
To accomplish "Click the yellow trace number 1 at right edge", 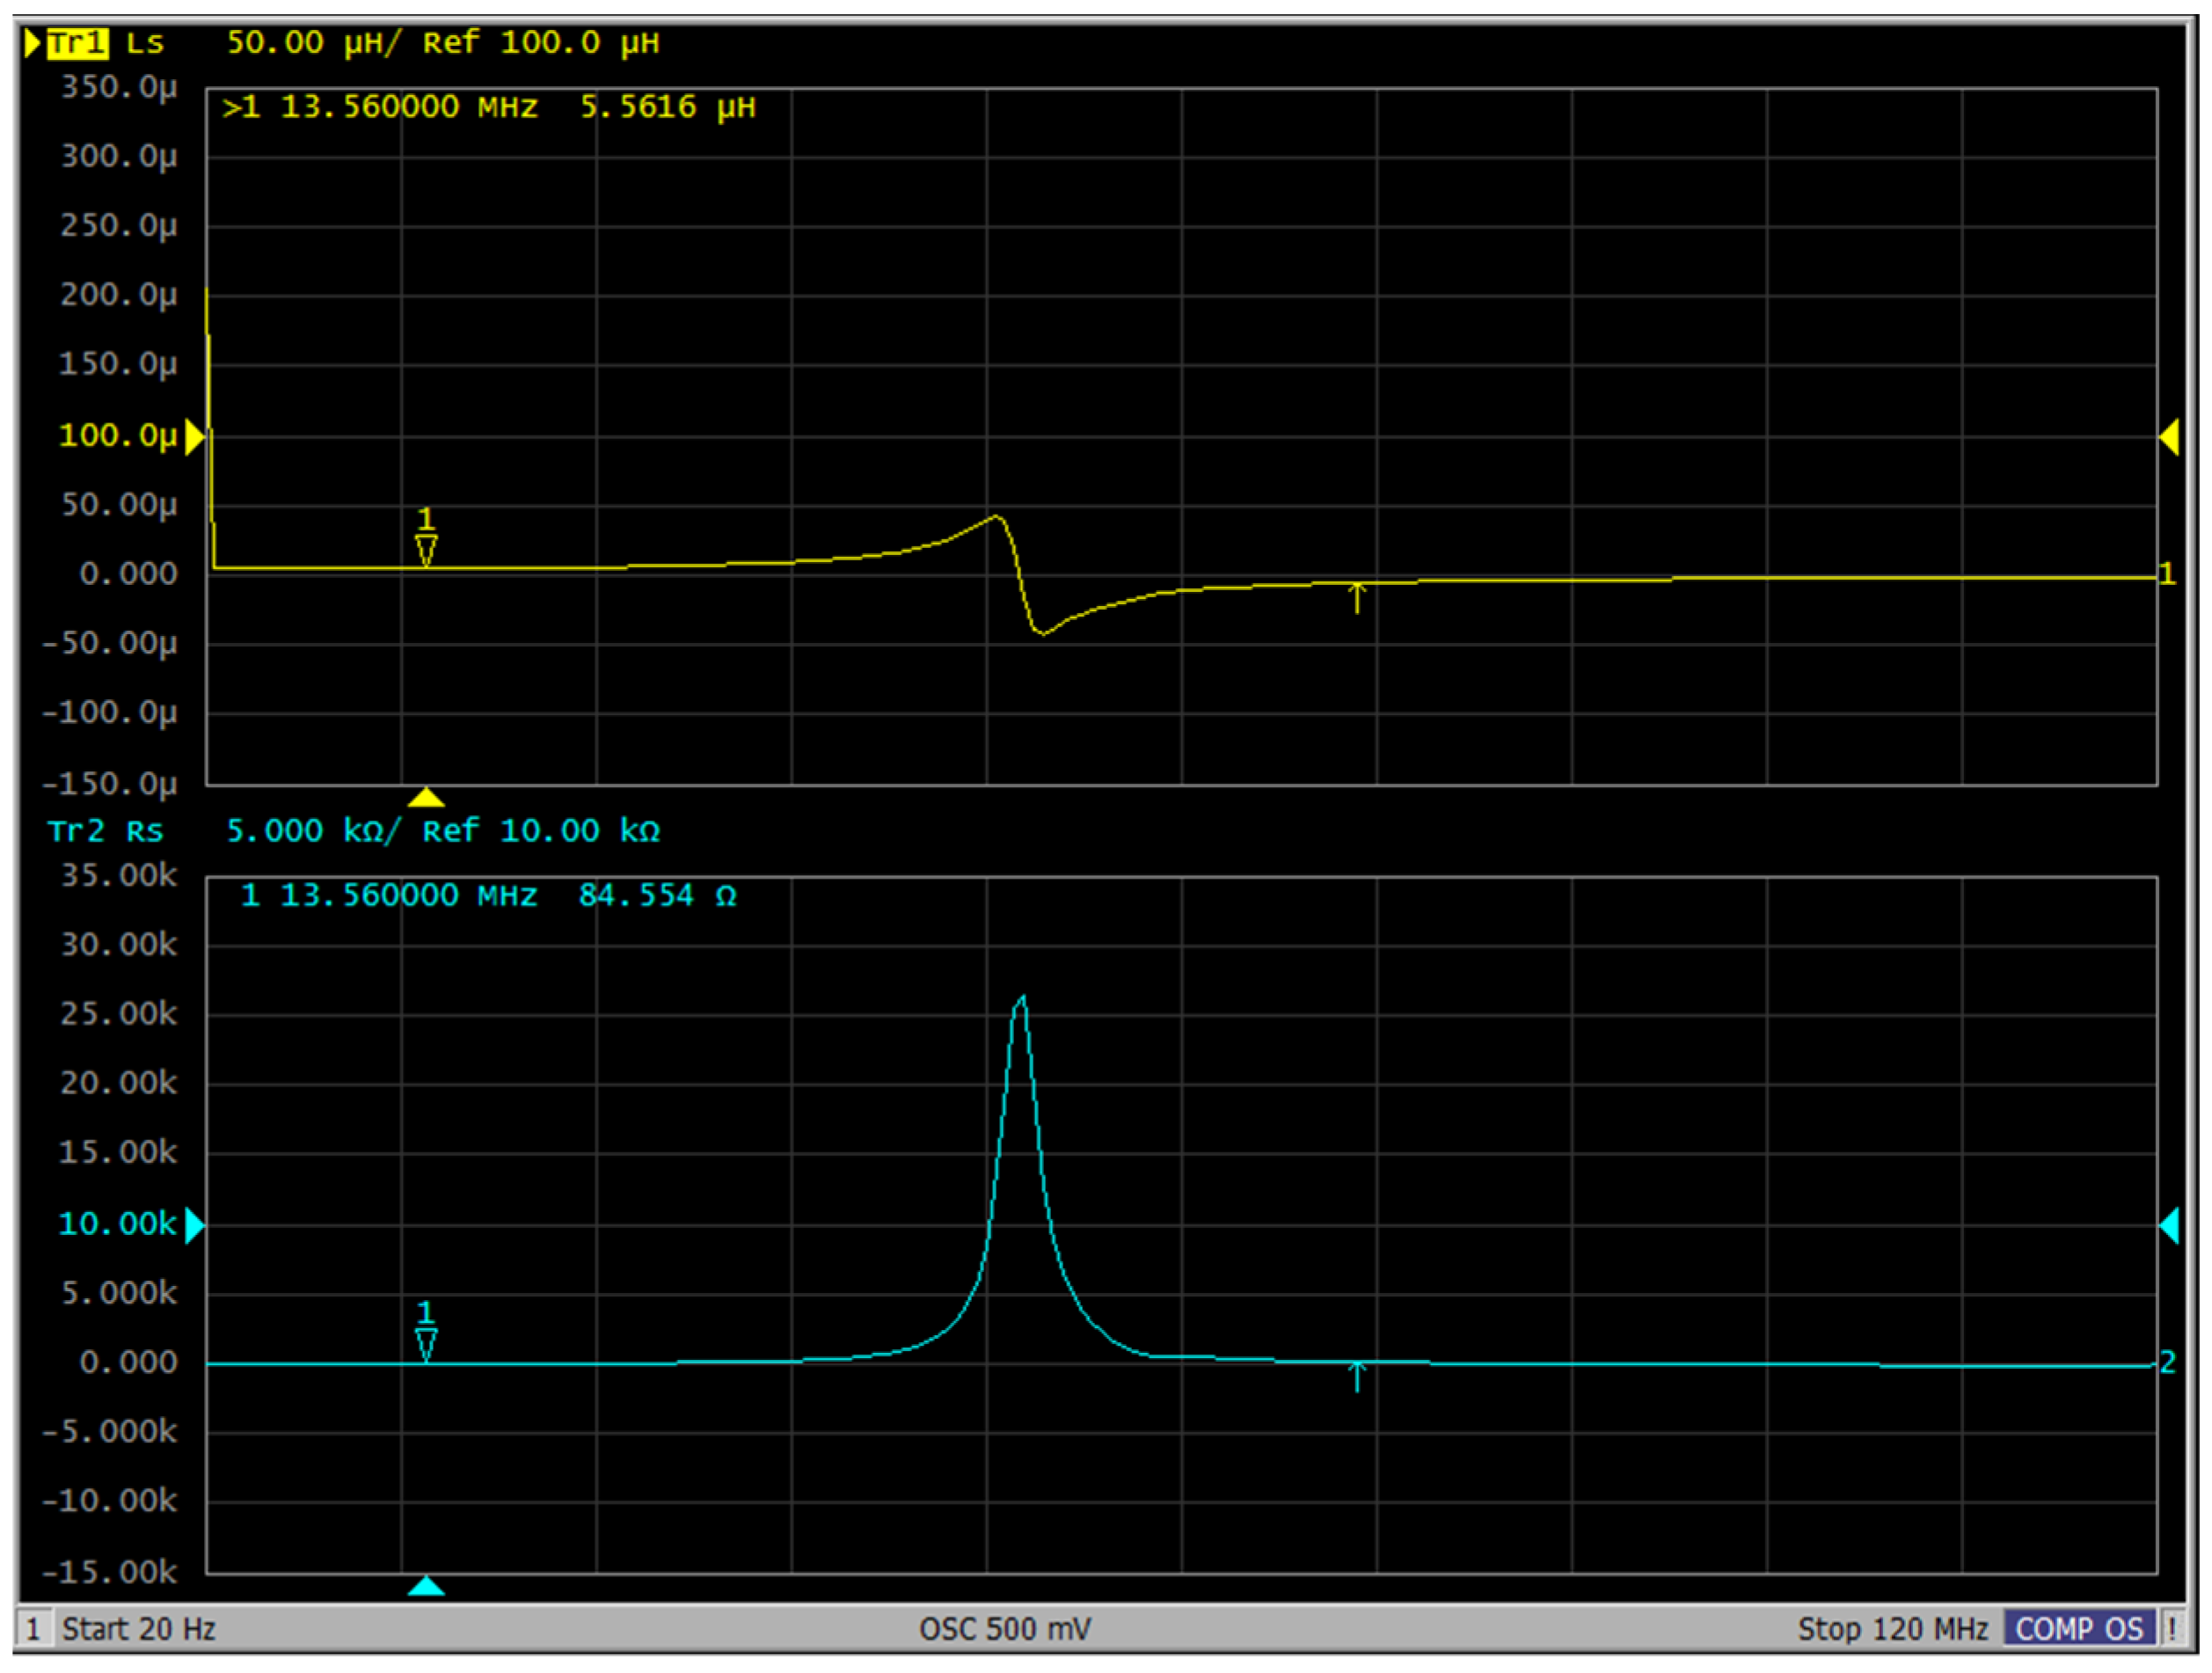I will 2167,574.
